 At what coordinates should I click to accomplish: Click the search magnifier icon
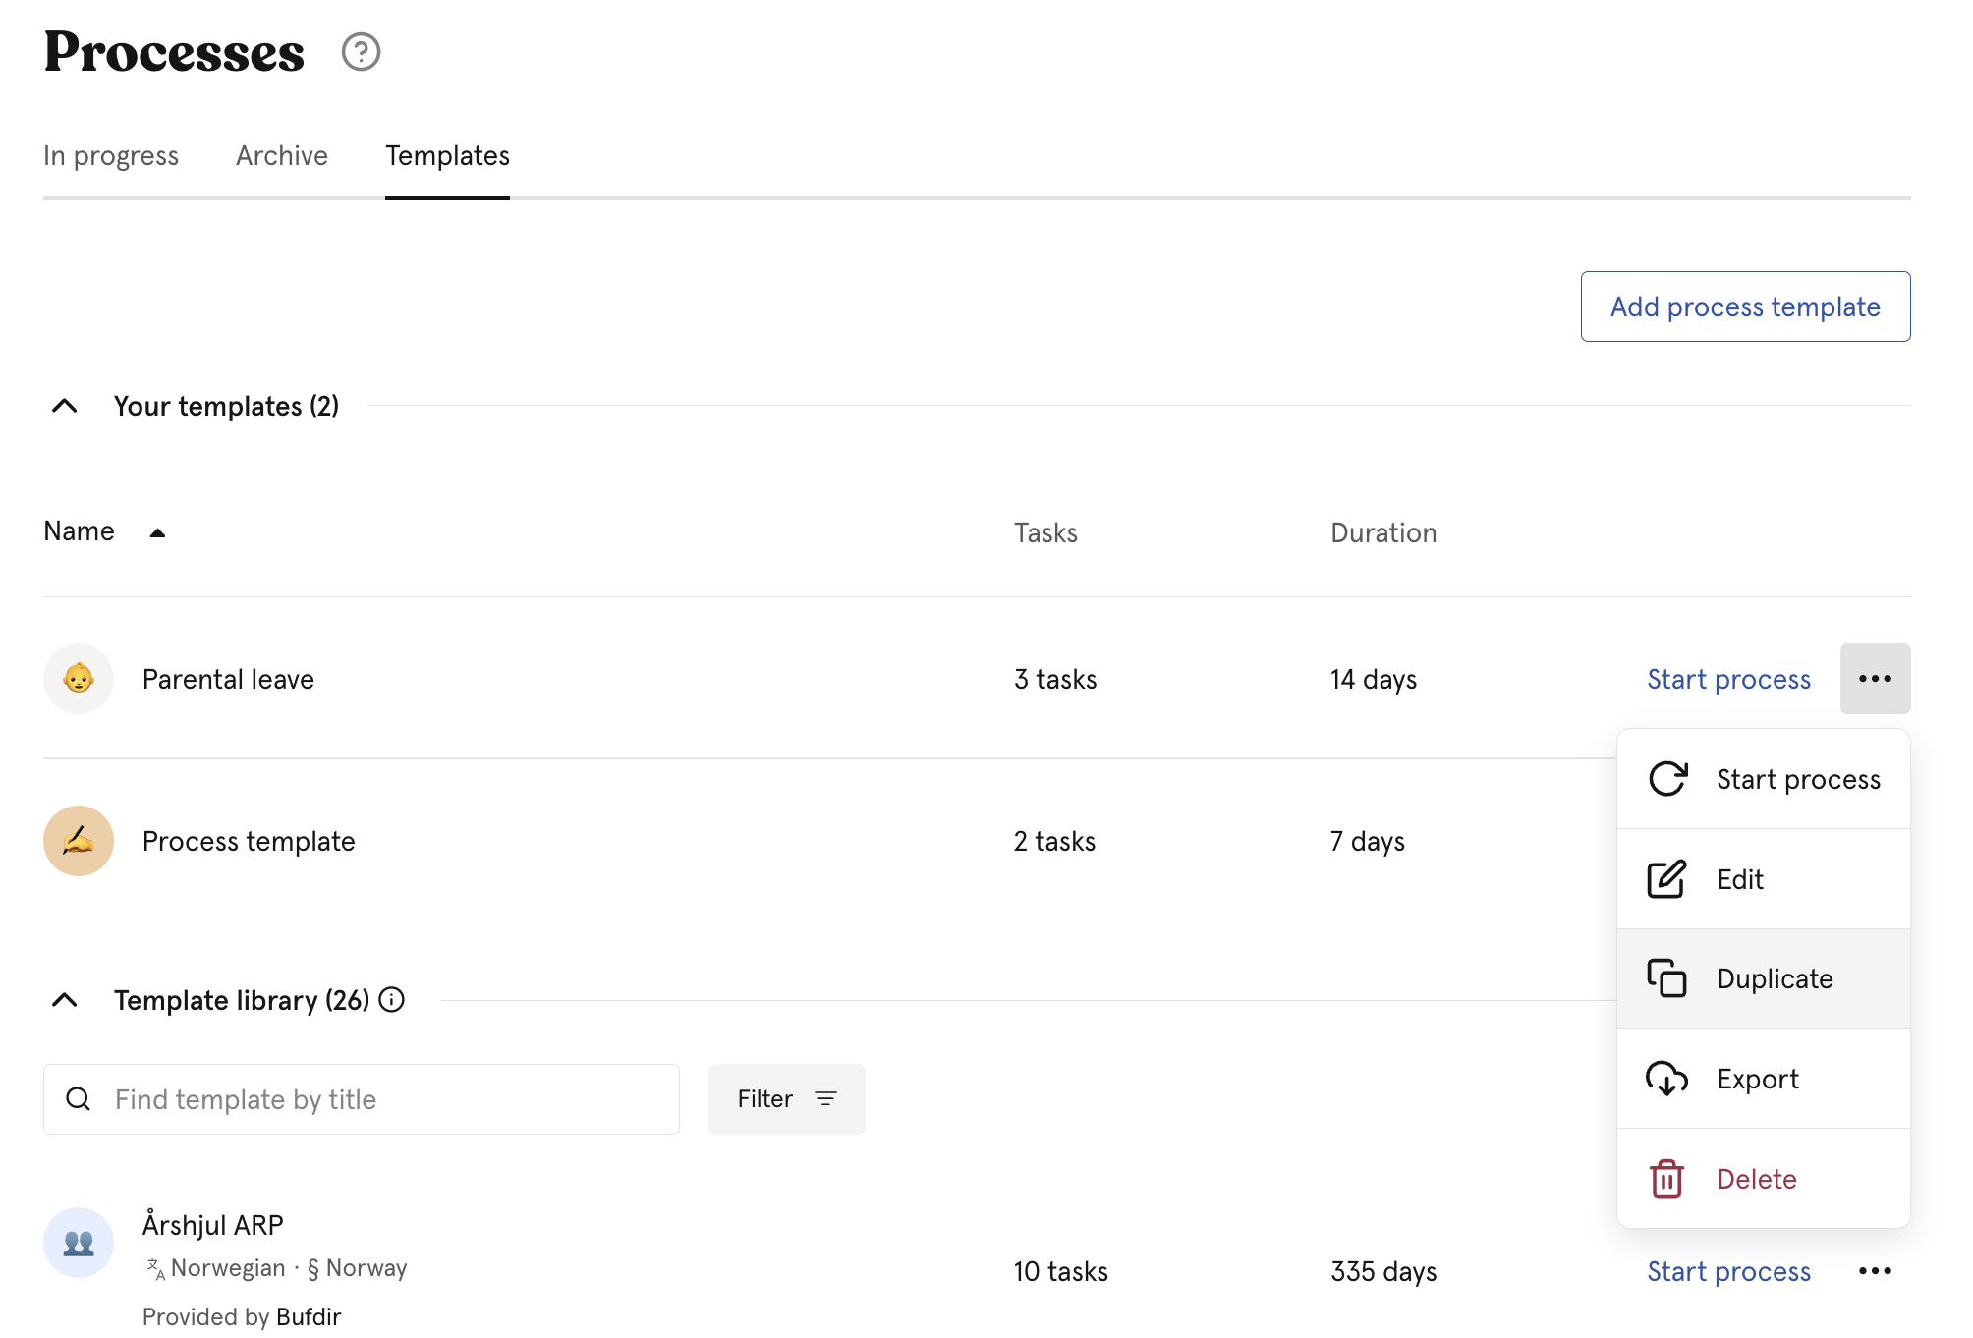(79, 1099)
